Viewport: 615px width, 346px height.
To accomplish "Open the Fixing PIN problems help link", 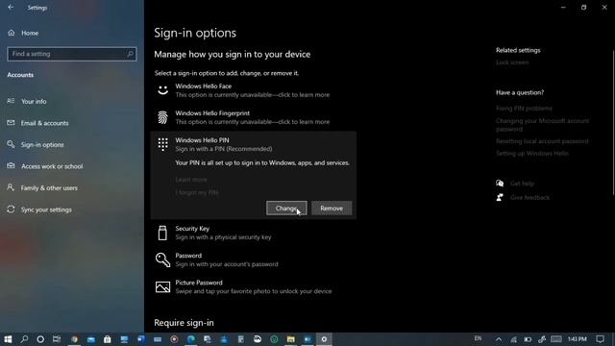I will tap(524, 109).
